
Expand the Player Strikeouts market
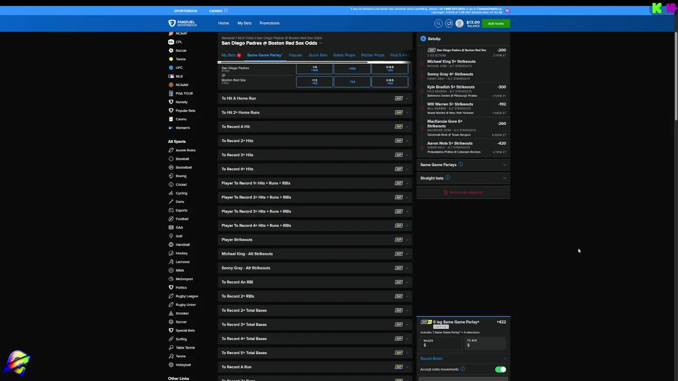315,240
